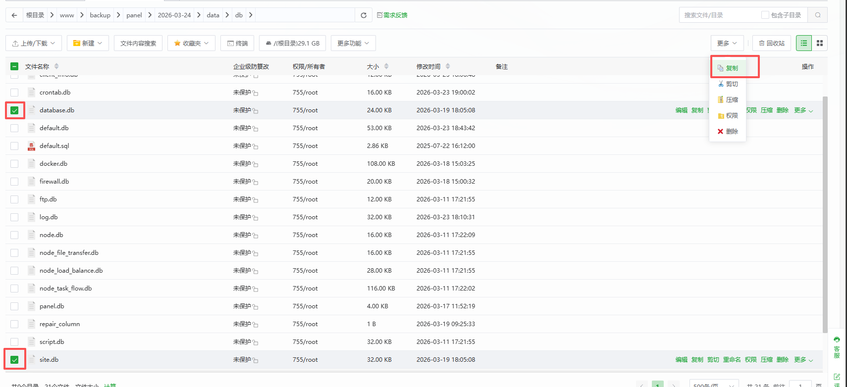Check the firewall.db row checkbox
The image size is (847, 387).
click(14, 182)
